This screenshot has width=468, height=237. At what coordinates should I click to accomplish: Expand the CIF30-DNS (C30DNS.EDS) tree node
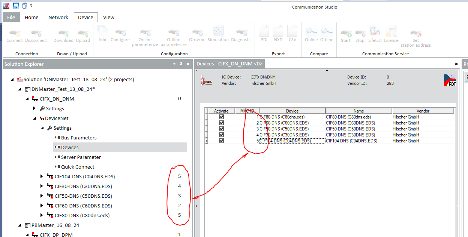pos(42,186)
